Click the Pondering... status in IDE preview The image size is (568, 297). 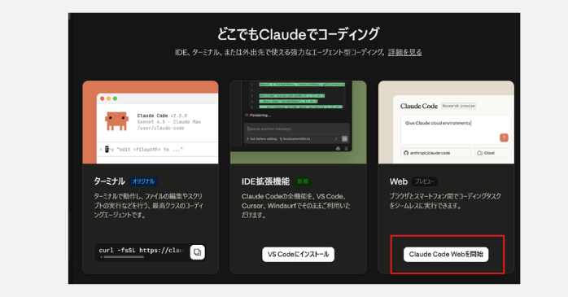coord(258,116)
